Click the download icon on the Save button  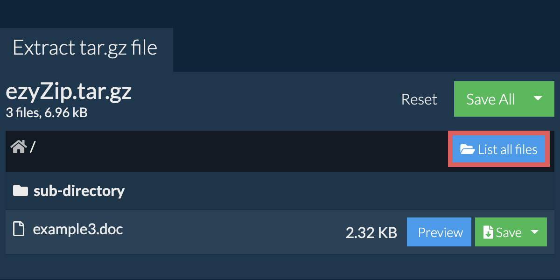[488, 232]
